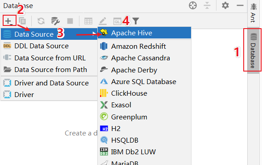Screen dimensions: 262x165
Task: Click the Refresh toolbar icon
Action: [x=41, y=21]
